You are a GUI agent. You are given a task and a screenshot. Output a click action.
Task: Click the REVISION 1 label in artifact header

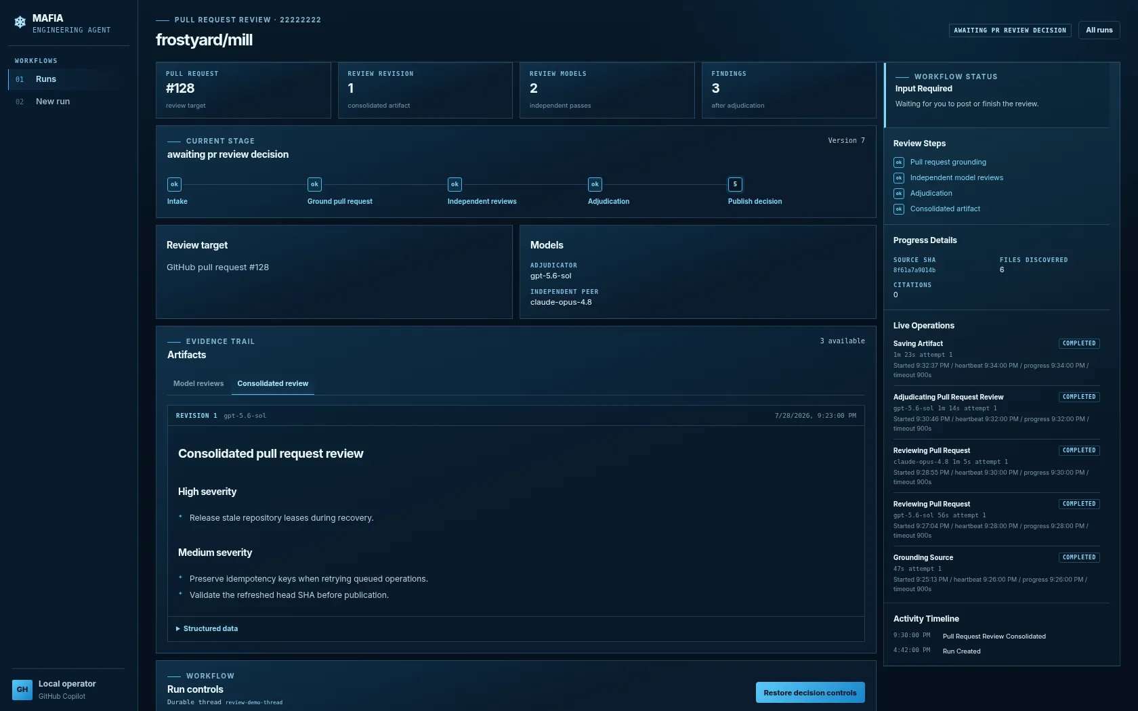(x=196, y=416)
